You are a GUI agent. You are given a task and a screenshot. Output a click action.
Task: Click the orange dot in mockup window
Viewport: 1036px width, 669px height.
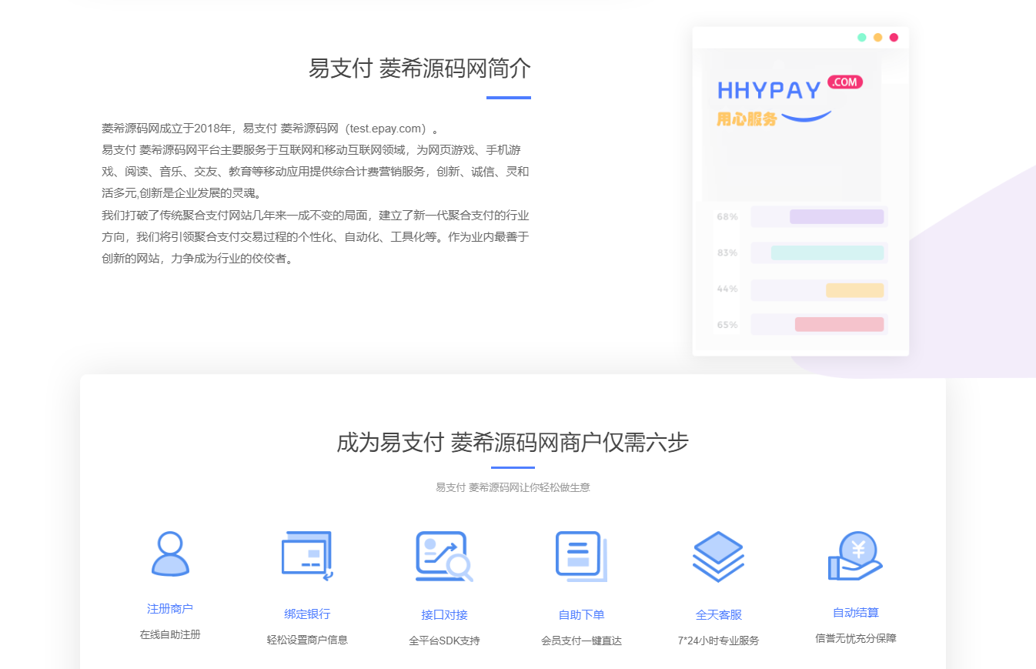[x=878, y=38]
